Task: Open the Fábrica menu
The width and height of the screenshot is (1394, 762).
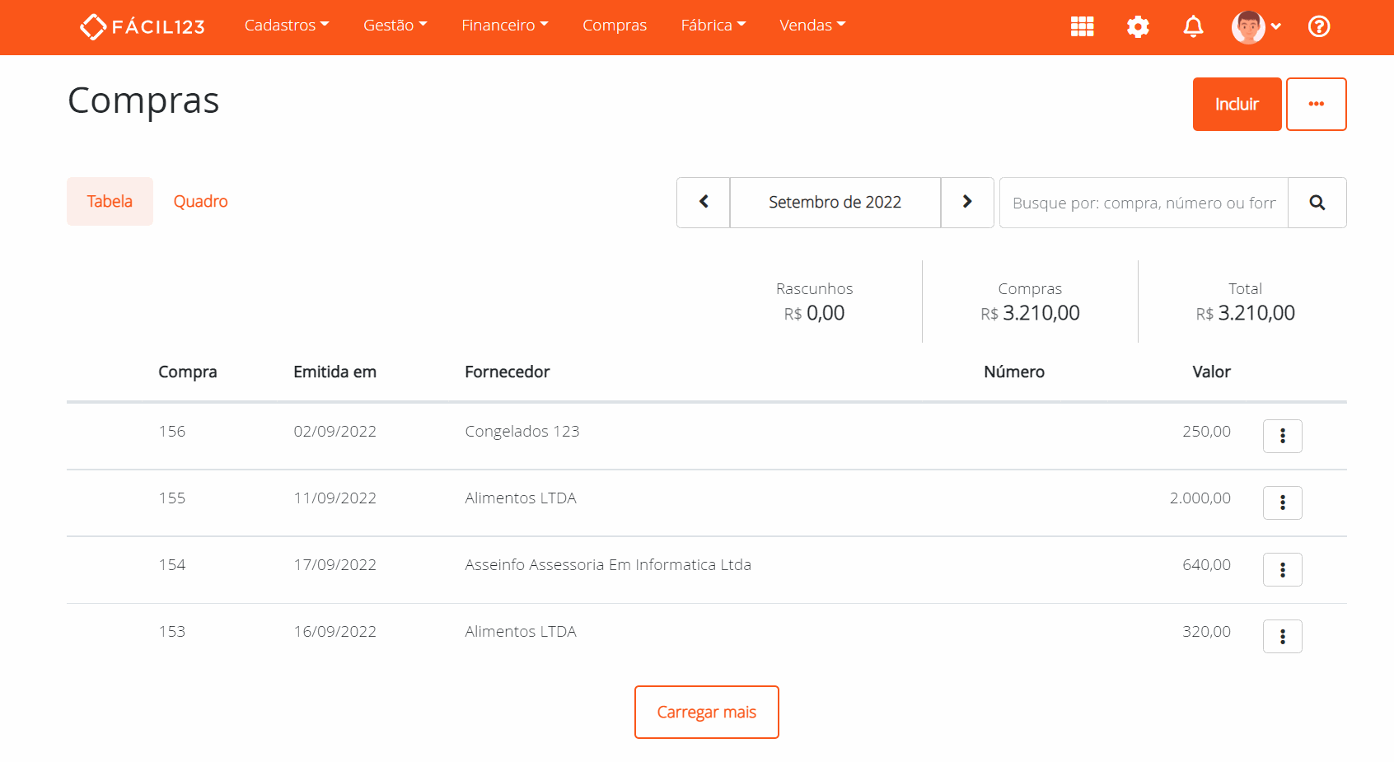Action: tap(713, 25)
